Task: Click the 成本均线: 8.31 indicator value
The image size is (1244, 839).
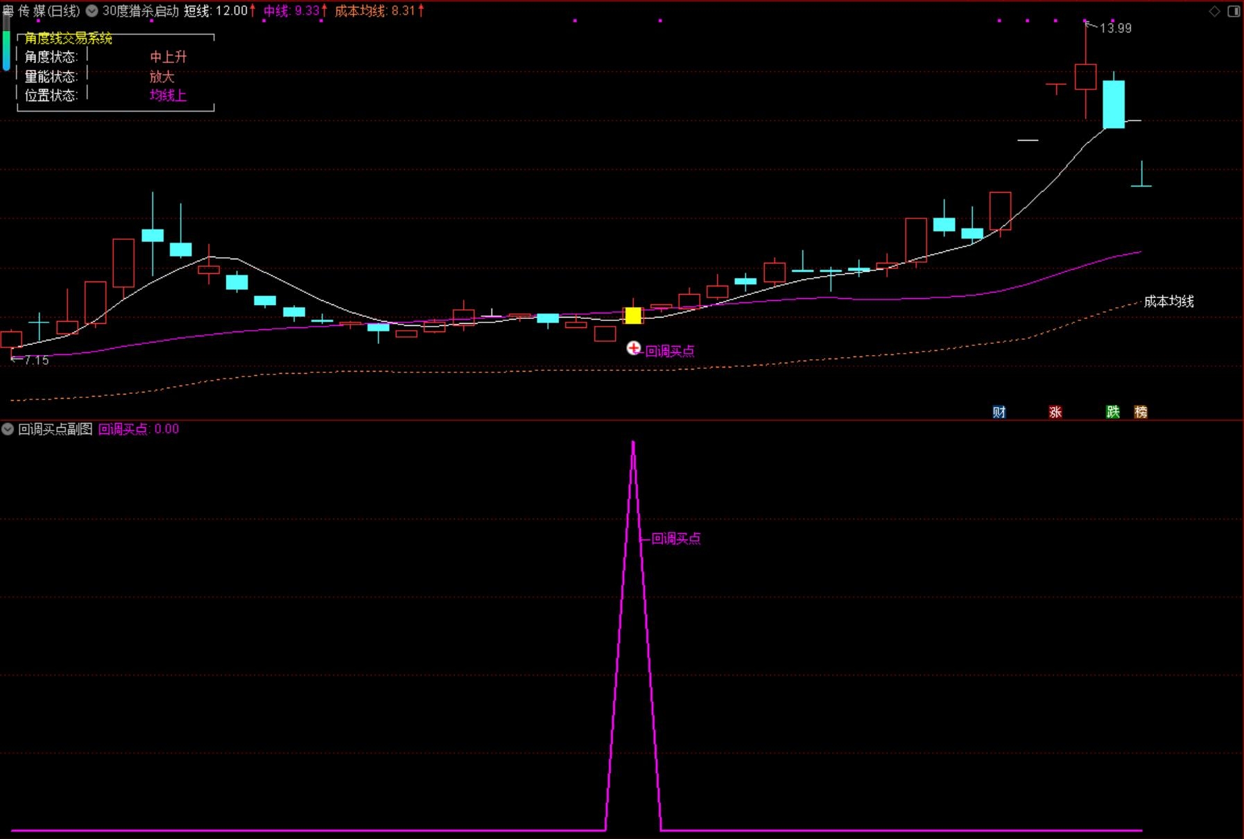Action: [x=379, y=11]
